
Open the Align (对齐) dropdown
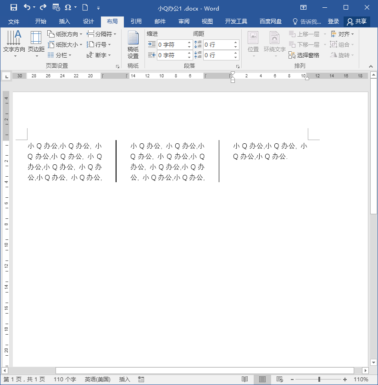click(342, 34)
